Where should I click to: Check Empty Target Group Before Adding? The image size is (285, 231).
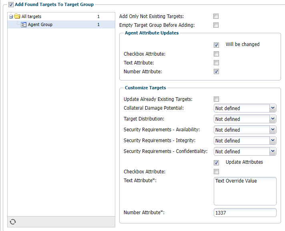[x=216, y=25]
